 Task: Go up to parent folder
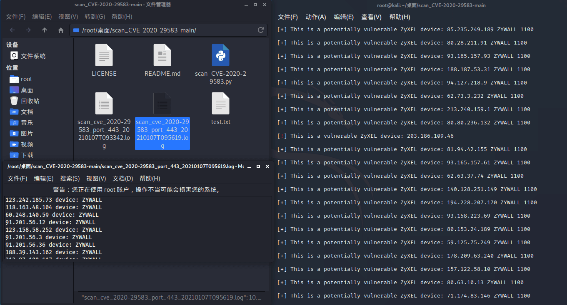click(45, 30)
